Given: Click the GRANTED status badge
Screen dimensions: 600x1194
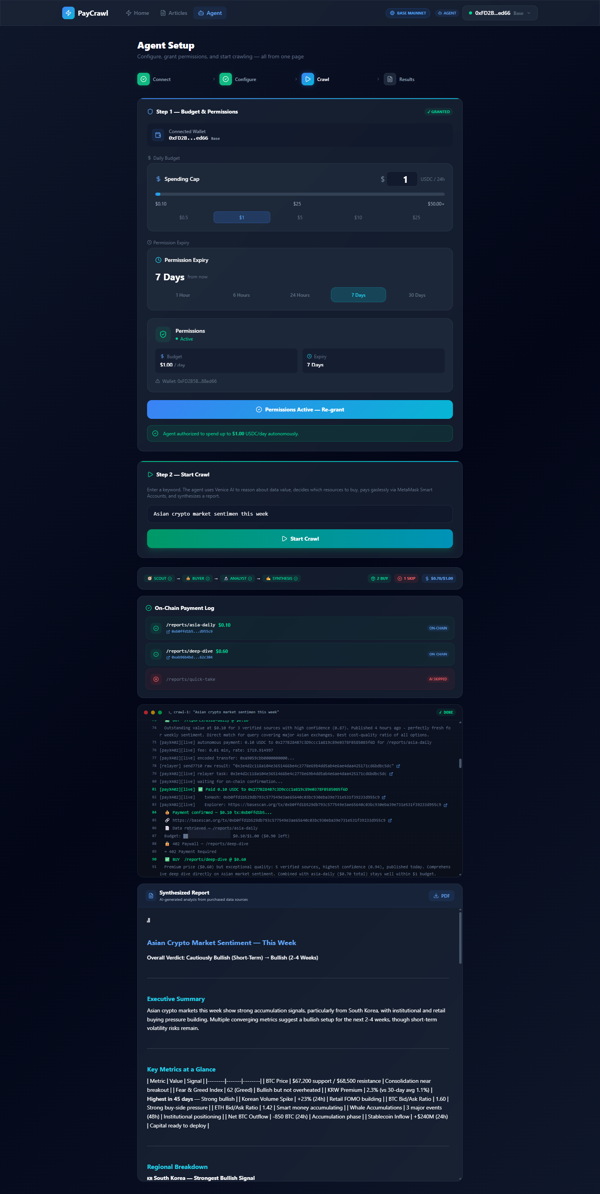Looking at the screenshot, I should [x=438, y=112].
